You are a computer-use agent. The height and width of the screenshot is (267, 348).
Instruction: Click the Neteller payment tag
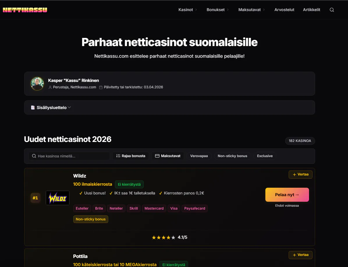click(116, 208)
